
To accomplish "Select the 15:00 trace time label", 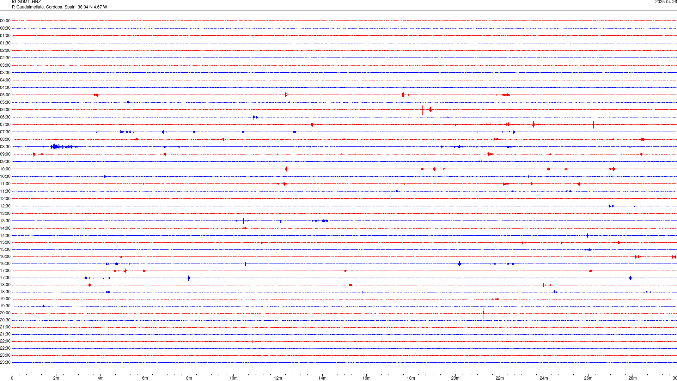I will (x=5, y=242).
